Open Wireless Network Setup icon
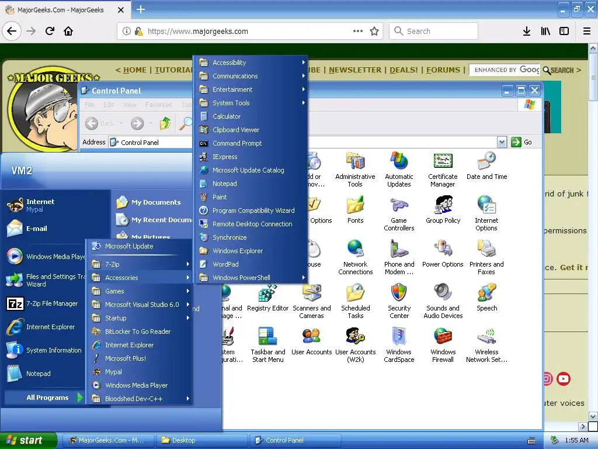The image size is (598, 449). (x=486, y=345)
